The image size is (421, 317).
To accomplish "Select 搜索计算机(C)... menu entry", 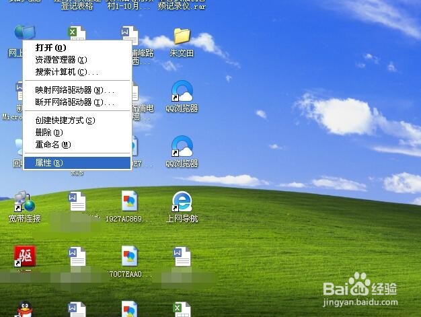I will [77, 72].
